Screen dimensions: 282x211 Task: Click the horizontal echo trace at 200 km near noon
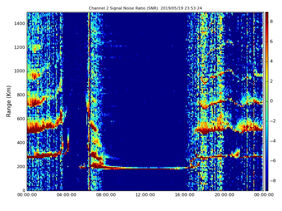click(x=145, y=168)
